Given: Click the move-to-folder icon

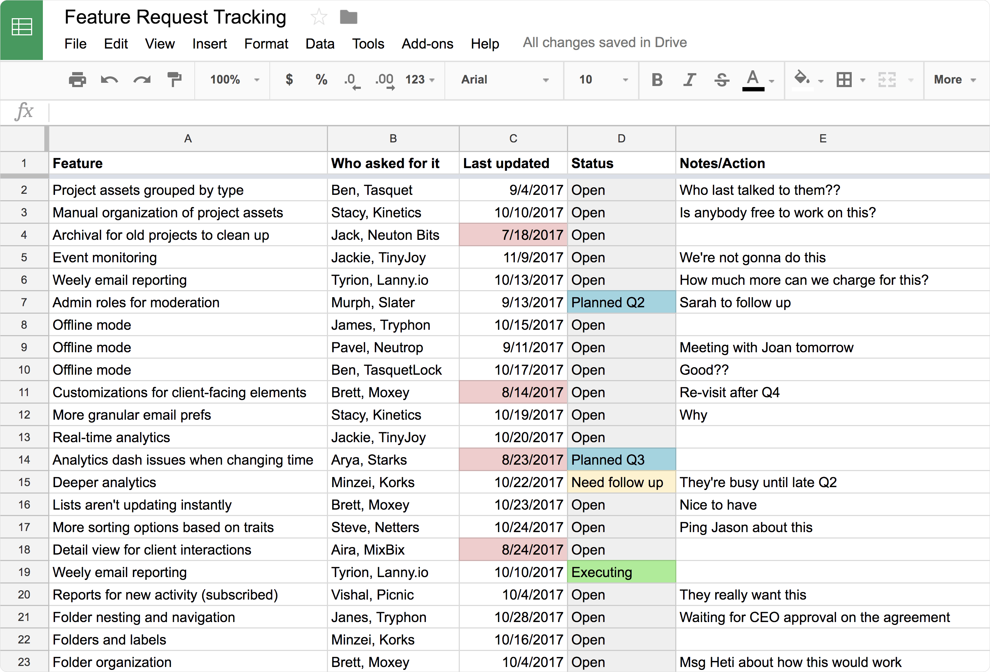Looking at the screenshot, I should pyautogui.click(x=348, y=17).
